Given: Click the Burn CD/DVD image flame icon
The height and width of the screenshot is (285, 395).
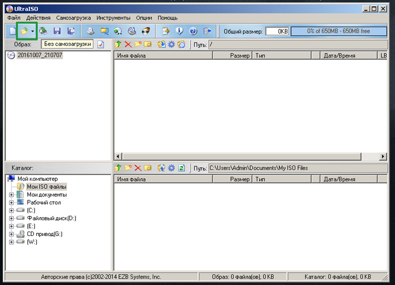Looking at the screenshot, I should pyautogui.click(x=146, y=31).
